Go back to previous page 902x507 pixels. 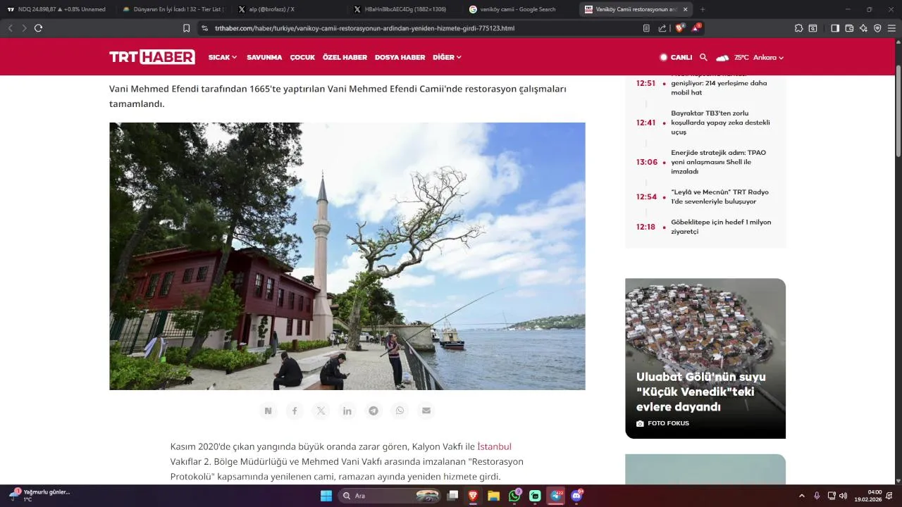click(x=10, y=28)
